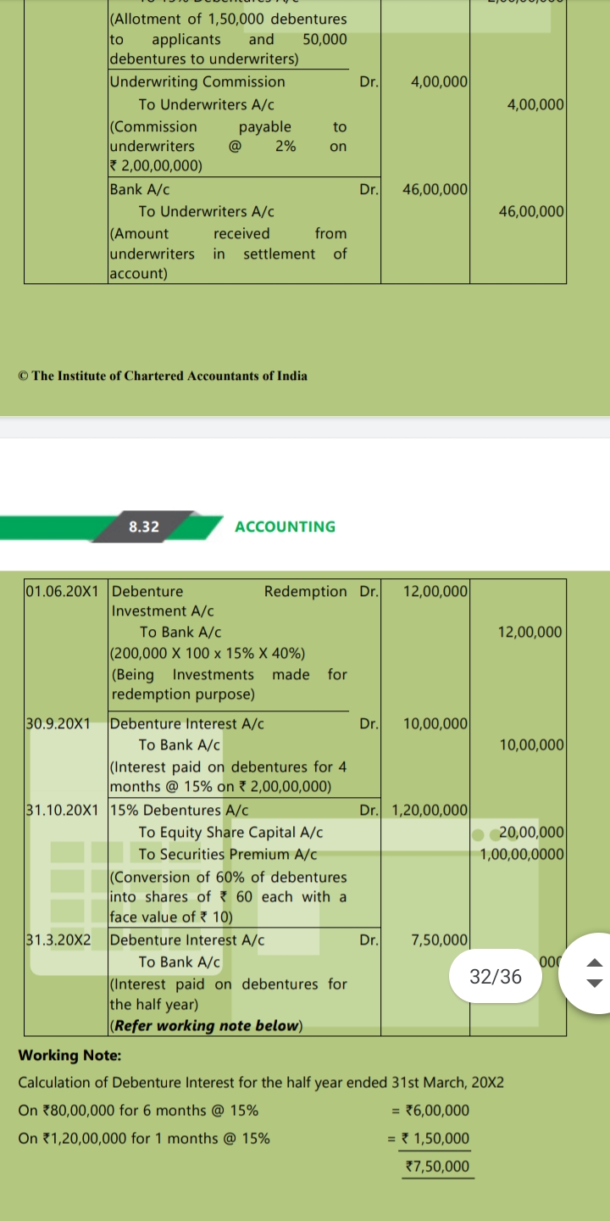
Task: Tap the 1,20,00,000 debit amount
Action: 430,810
